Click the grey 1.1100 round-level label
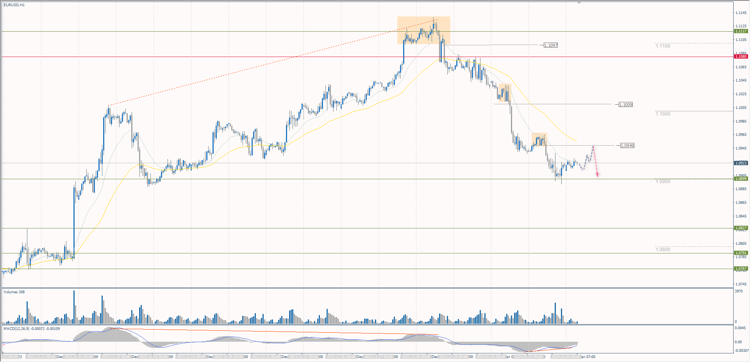 pyautogui.click(x=663, y=46)
